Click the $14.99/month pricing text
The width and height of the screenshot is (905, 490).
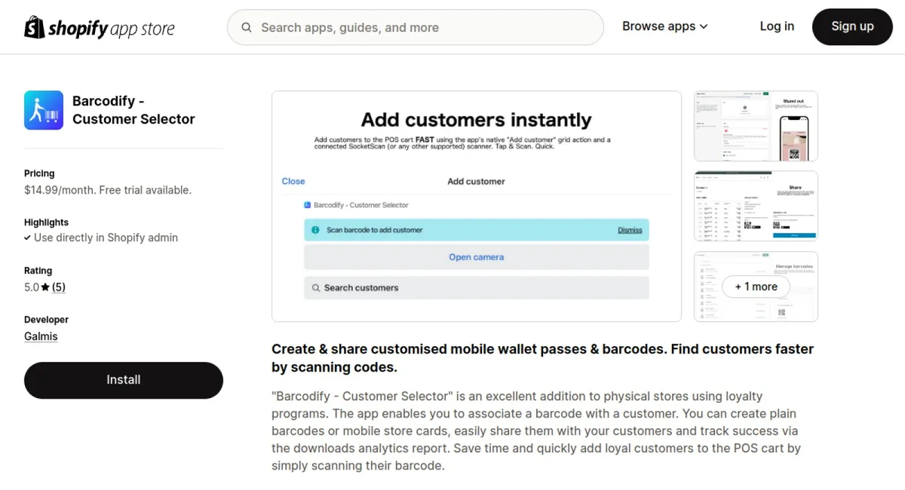[x=108, y=190]
